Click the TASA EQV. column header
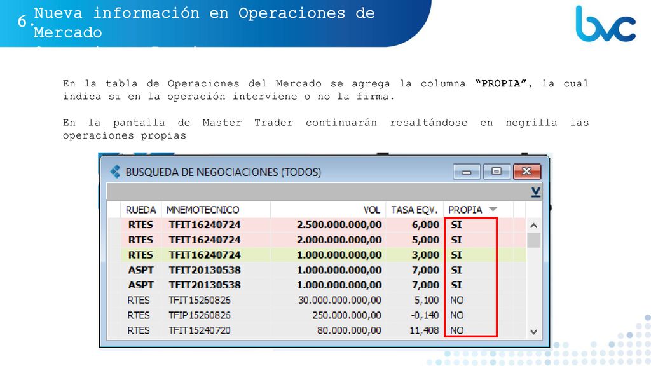 [415, 210]
